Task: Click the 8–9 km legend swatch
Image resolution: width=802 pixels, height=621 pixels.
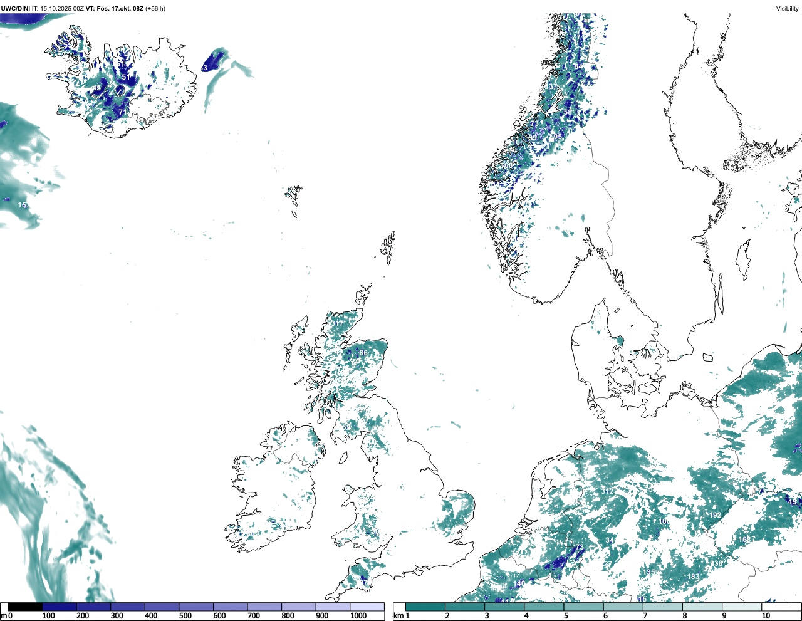Action: click(x=702, y=607)
